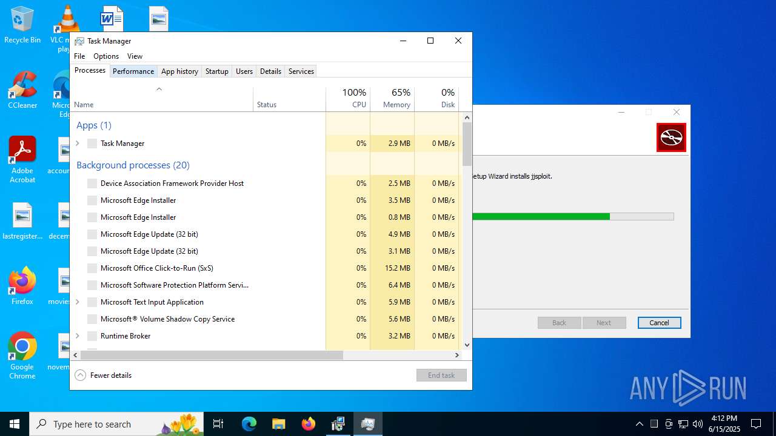Expand Microsoft Text Input Application row
Image resolution: width=776 pixels, height=436 pixels.
coord(78,302)
